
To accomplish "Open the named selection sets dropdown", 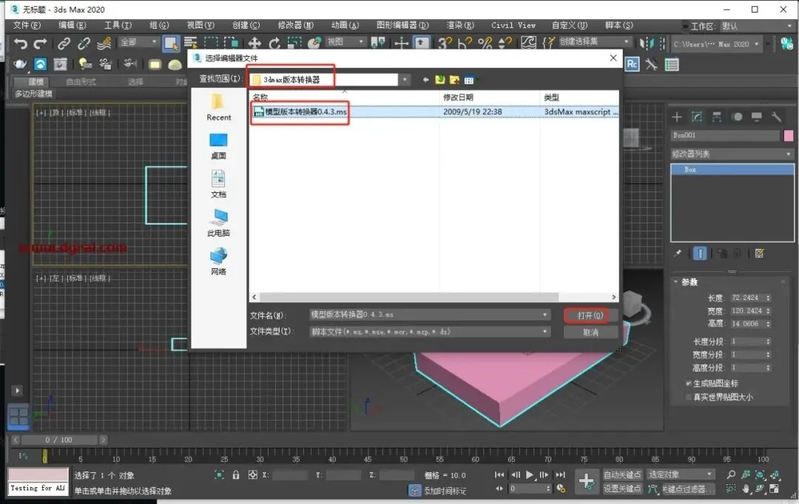I will pyautogui.click(x=594, y=41).
